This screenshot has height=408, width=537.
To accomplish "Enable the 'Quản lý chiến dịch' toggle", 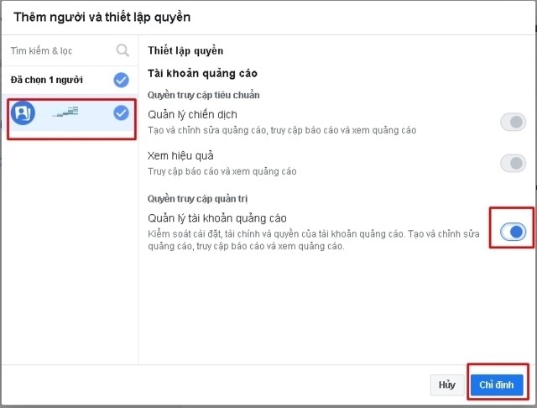I will 513,122.
